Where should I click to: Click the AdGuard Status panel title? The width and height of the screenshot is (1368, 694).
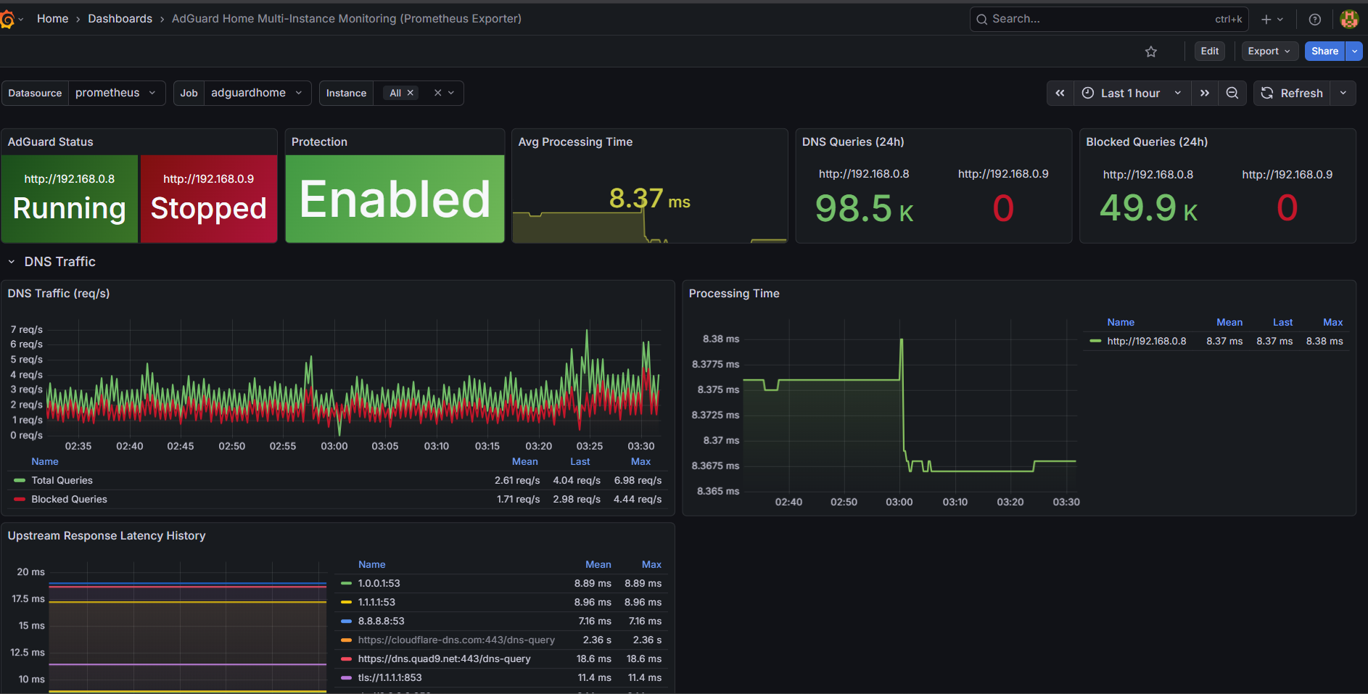[x=51, y=142]
